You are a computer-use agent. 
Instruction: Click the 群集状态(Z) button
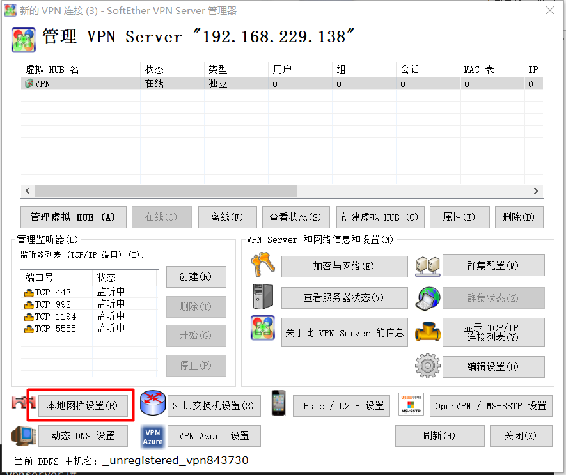[494, 298]
